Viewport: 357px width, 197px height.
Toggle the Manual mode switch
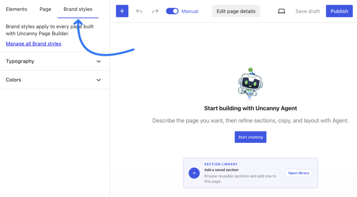[172, 11]
